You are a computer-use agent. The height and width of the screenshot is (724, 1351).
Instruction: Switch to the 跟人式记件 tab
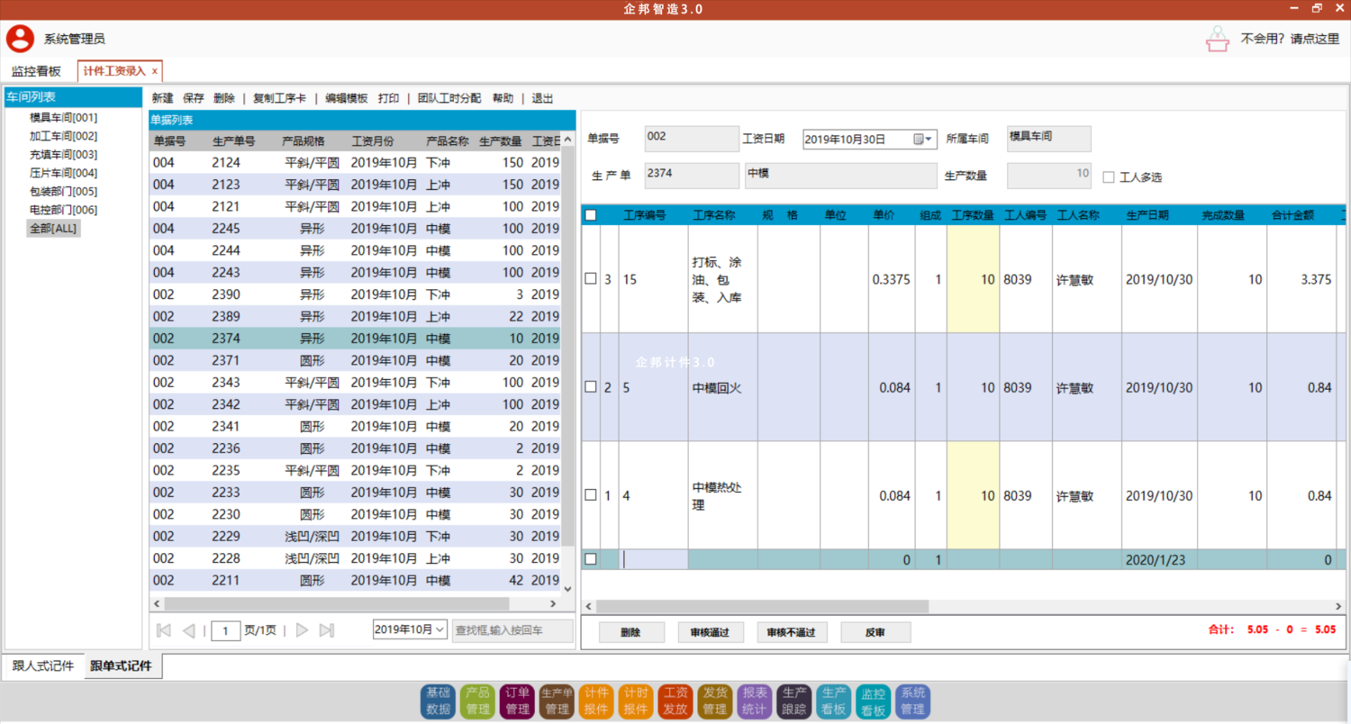point(43,666)
